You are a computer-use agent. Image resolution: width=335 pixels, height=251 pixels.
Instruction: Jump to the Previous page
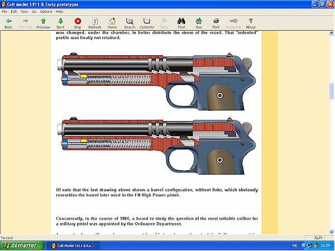pyautogui.click(x=43, y=23)
